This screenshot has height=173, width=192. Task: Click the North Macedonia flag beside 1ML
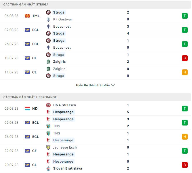pos(27,16)
